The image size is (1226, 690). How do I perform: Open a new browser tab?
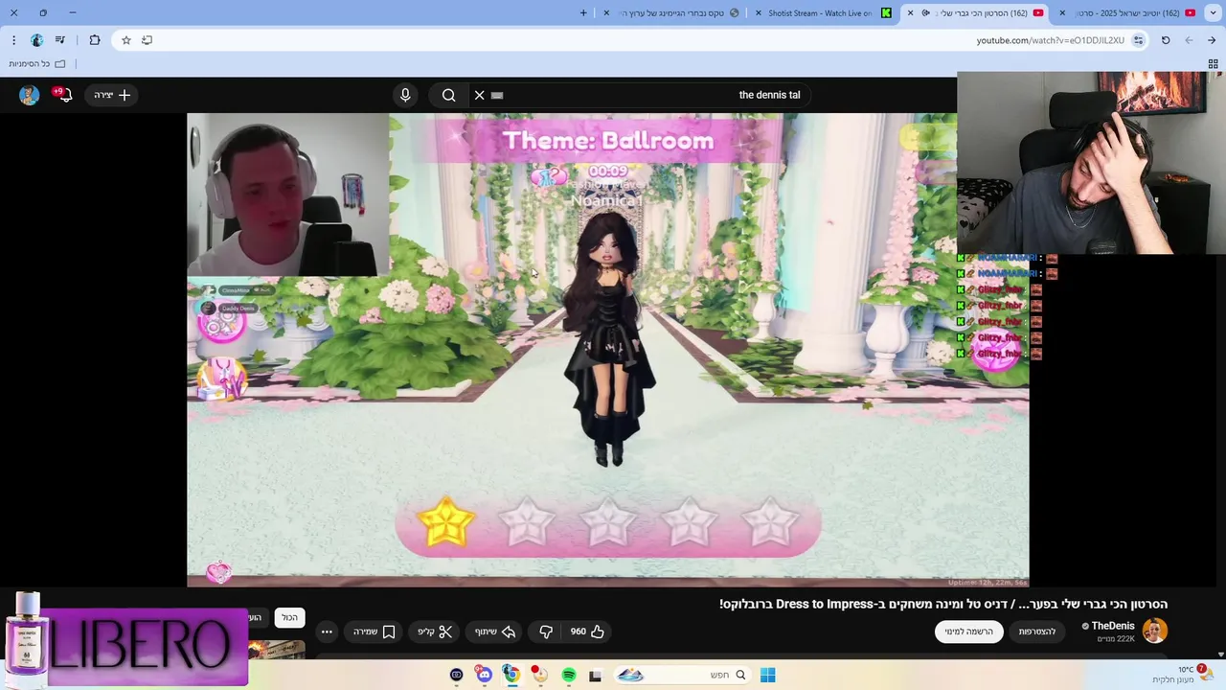pos(583,12)
